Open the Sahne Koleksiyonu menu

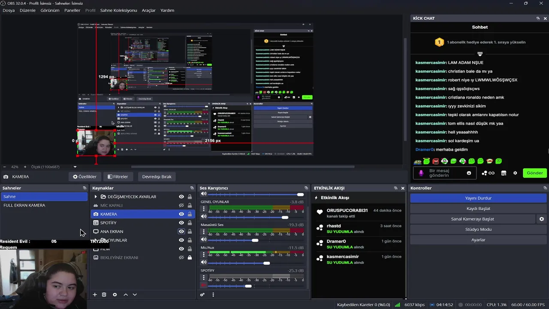tap(118, 10)
